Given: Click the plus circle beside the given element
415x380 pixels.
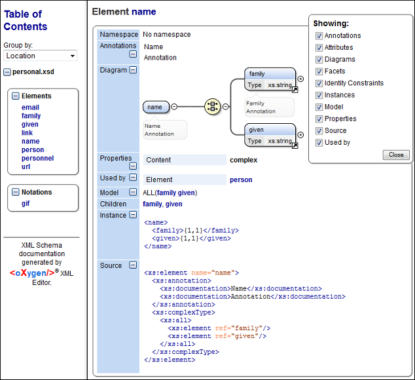Looking at the screenshot, I should [300, 135].
